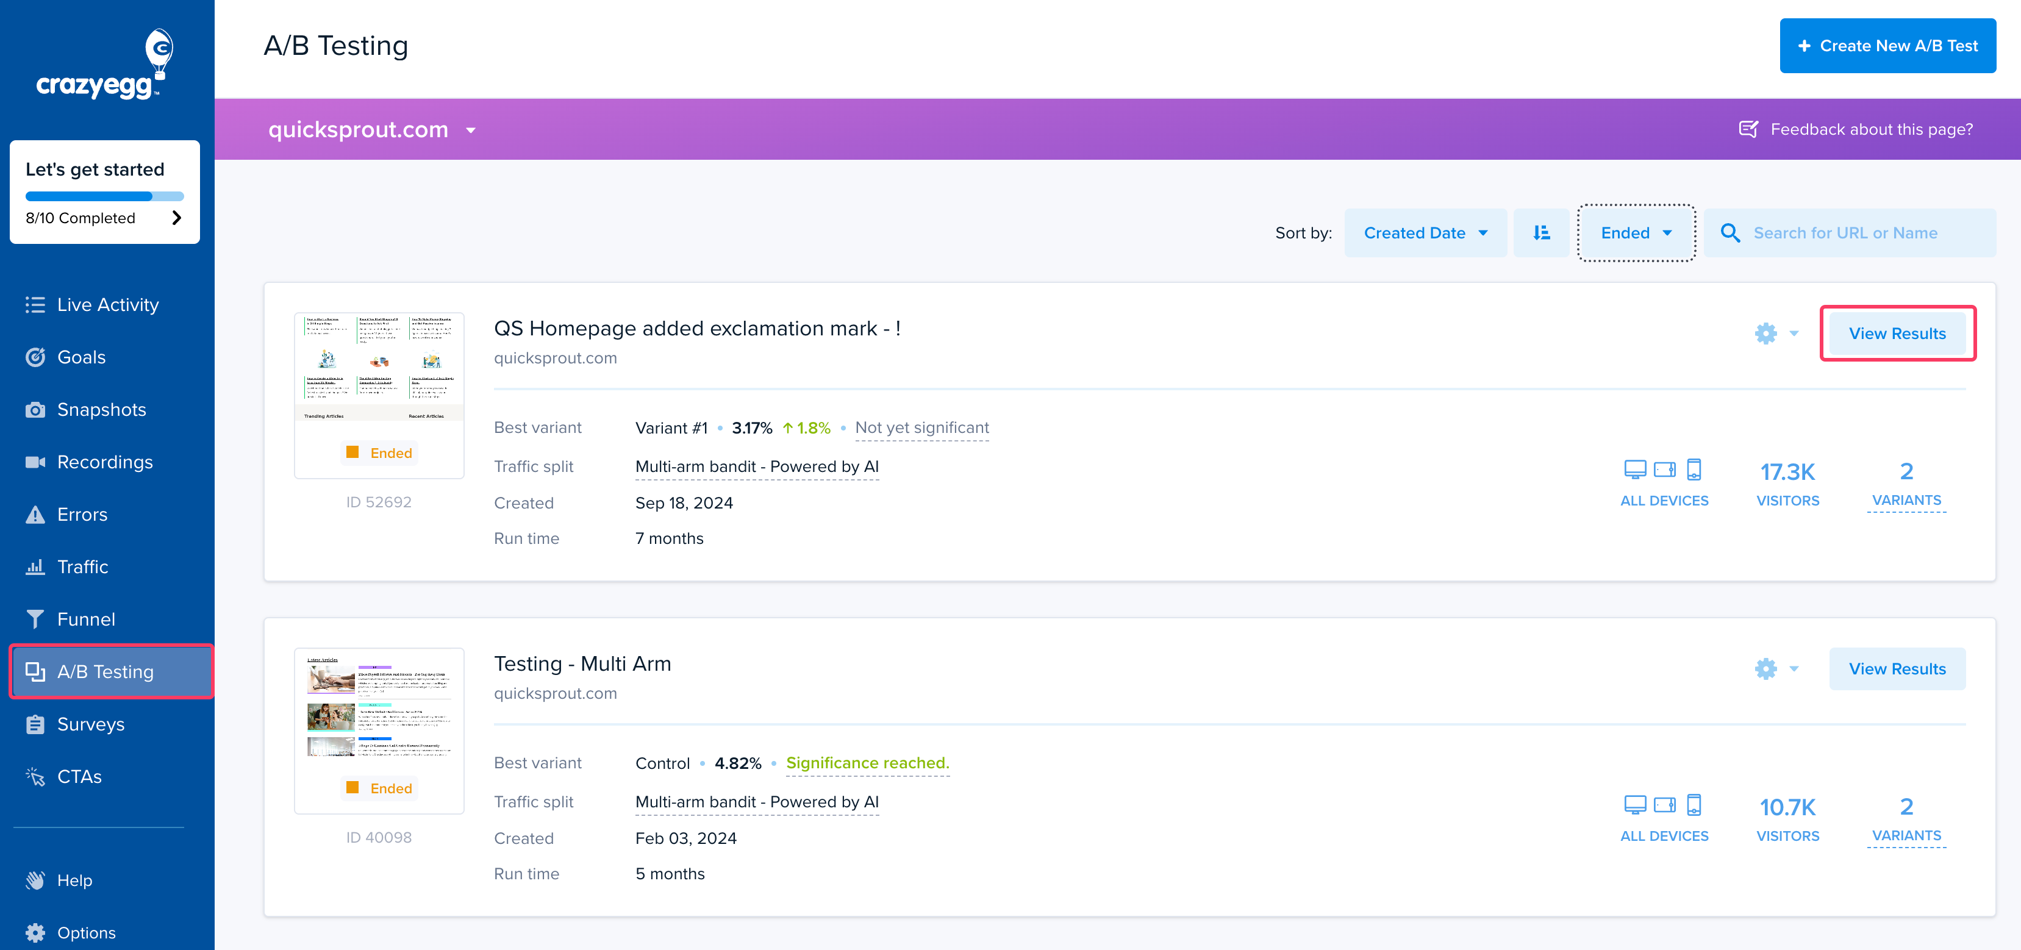Screen dimensions: 2021x950
Task: Click the Goals target icon
Action: 35,357
